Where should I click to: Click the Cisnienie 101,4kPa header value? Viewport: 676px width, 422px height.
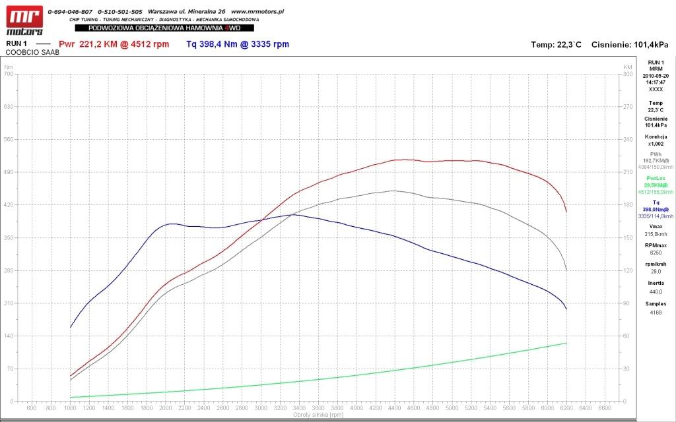(630, 45)
